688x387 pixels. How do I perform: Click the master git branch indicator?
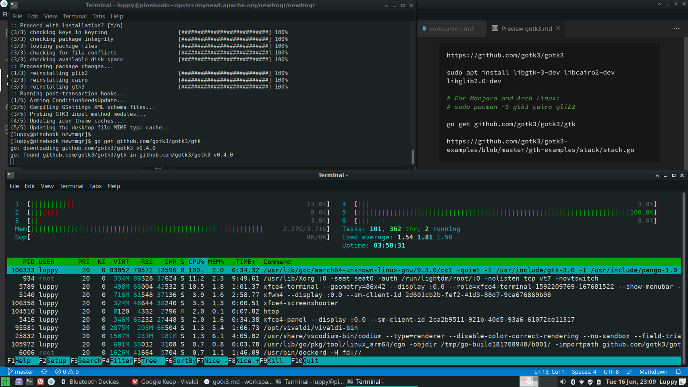click(21, 372)
